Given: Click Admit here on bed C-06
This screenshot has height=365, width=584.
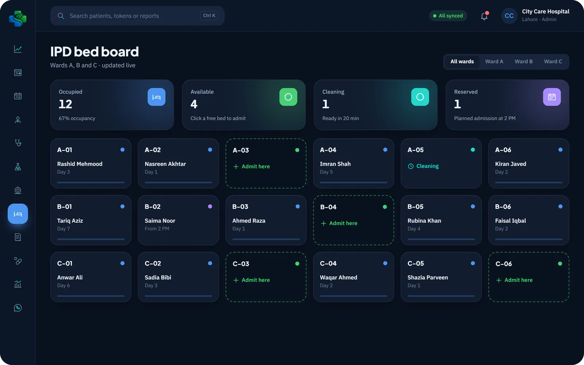Looking at the screenshot, I should 515,280.
